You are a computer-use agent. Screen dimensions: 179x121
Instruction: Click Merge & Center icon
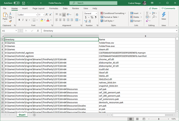tap(77, 20)
